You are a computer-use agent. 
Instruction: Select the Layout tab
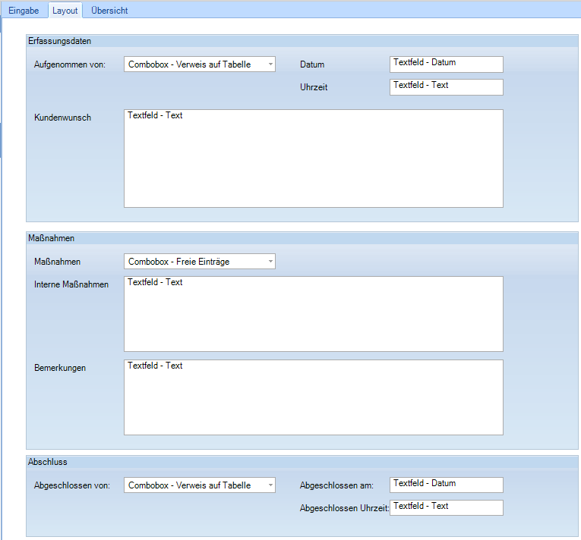pos(65,11)
